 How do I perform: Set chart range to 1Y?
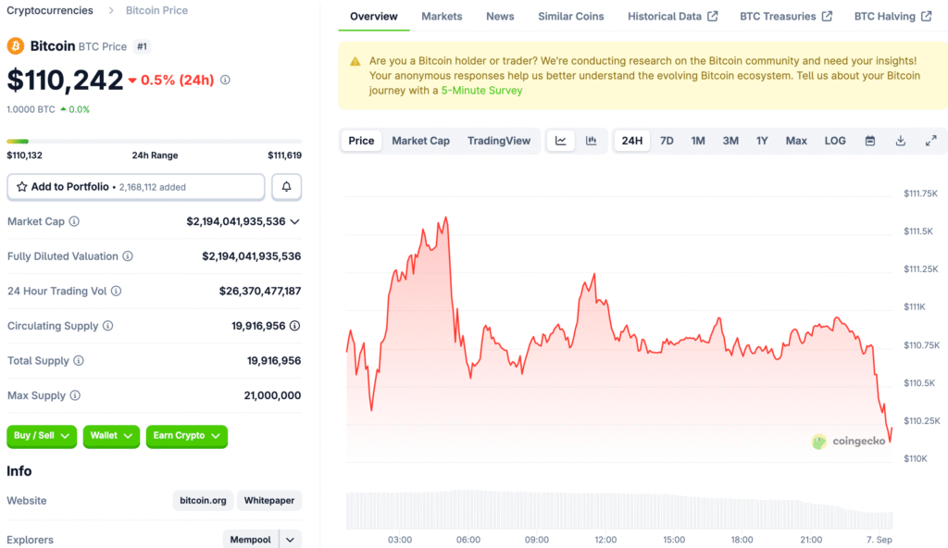point(762,141)
